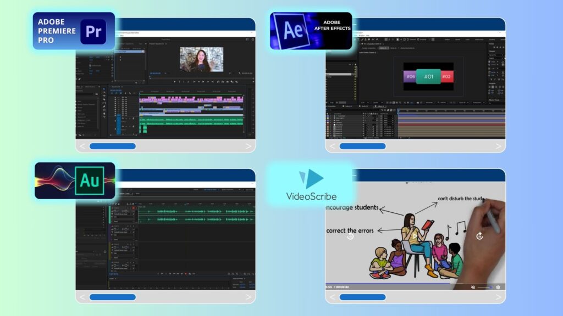Click the blue scrollbar under the VideoScribe video
Viewport: 563px width, 316px height.
click(362, 297)
